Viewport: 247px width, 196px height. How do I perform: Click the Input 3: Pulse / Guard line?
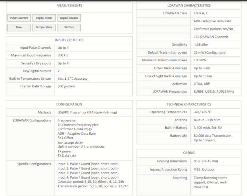click(88, 173)
